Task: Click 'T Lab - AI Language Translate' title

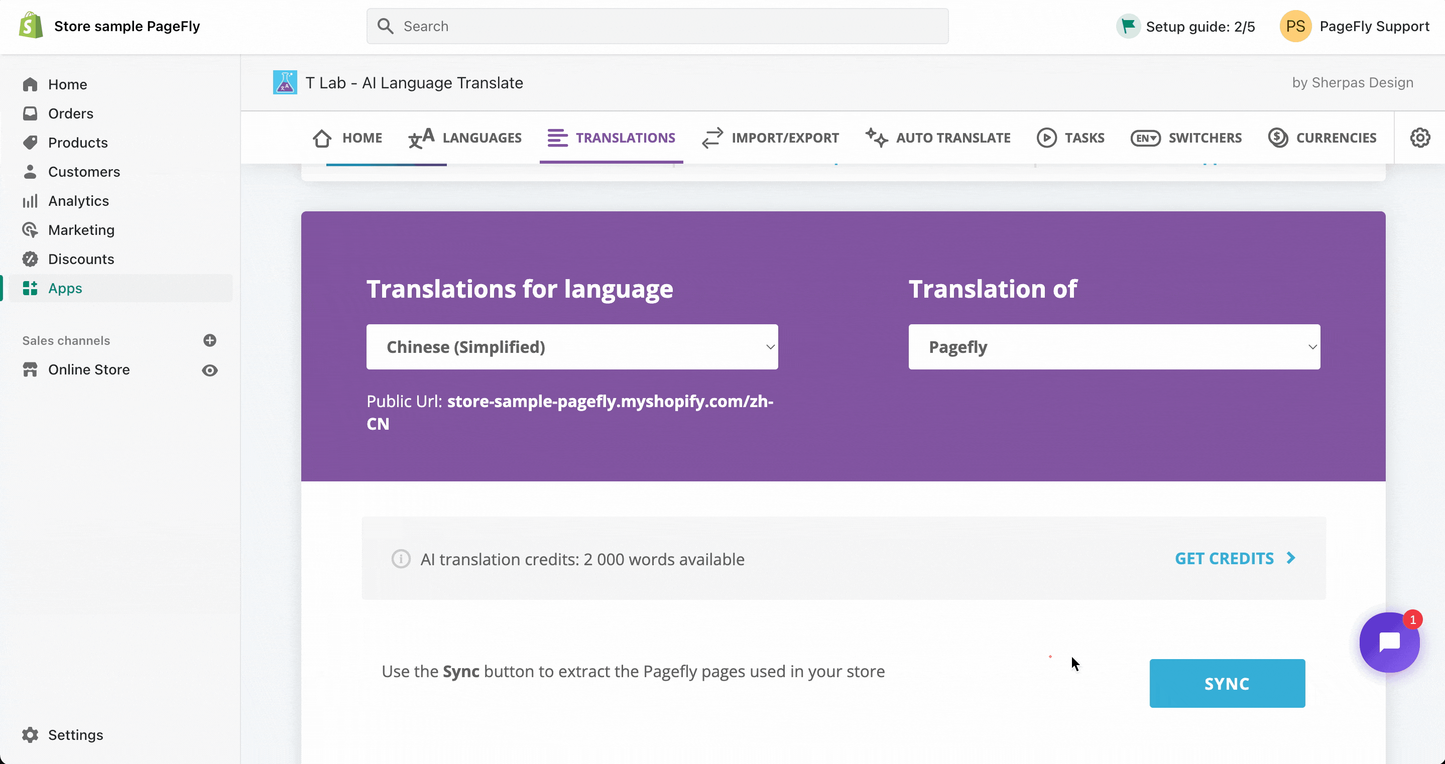Action: [415, 82]
